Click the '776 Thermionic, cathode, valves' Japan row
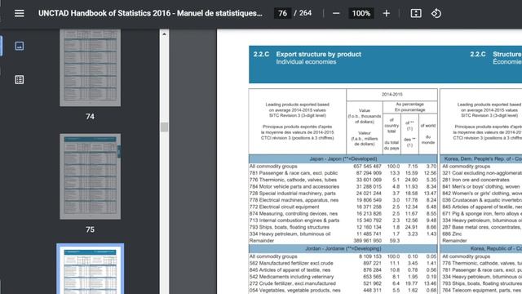522x294 pixels. point(343,180)
